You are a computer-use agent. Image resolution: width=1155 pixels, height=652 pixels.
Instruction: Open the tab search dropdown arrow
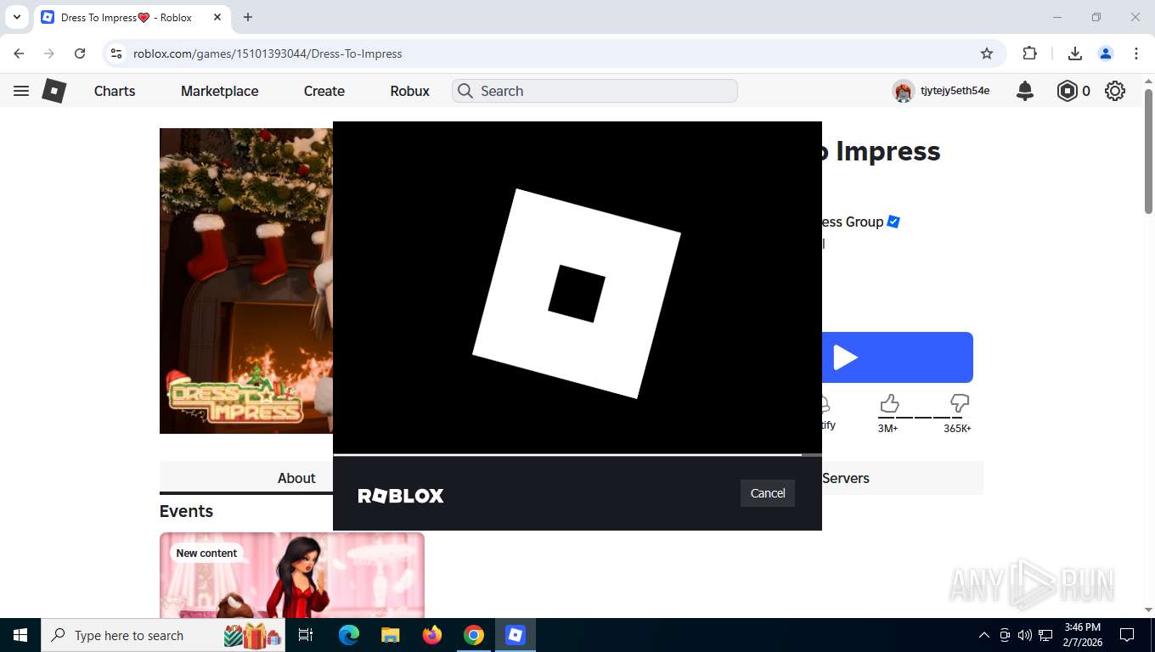[x=16, y=17]
